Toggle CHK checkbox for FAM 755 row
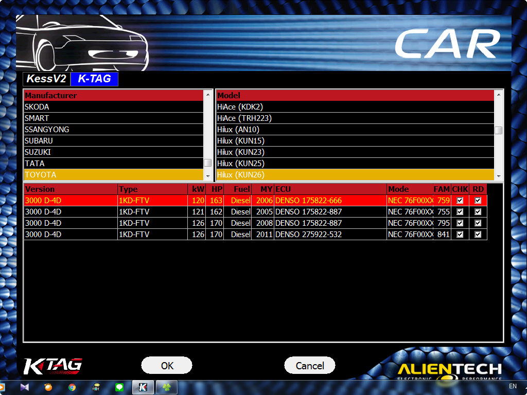Image resolution: width=527 pixels, height=395 pixels. pos(460,212)
